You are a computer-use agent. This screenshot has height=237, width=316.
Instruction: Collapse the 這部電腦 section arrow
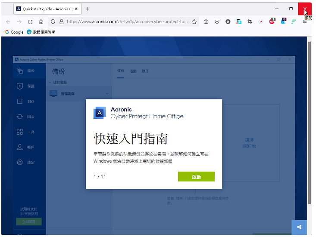coord(50,83)
